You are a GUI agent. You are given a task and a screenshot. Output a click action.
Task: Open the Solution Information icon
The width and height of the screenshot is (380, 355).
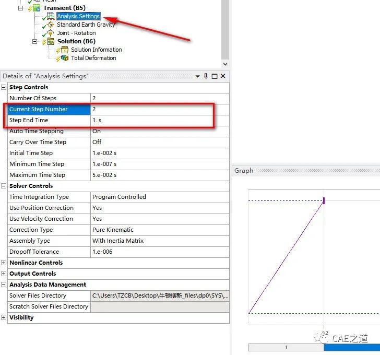click(x=65, y=50)
